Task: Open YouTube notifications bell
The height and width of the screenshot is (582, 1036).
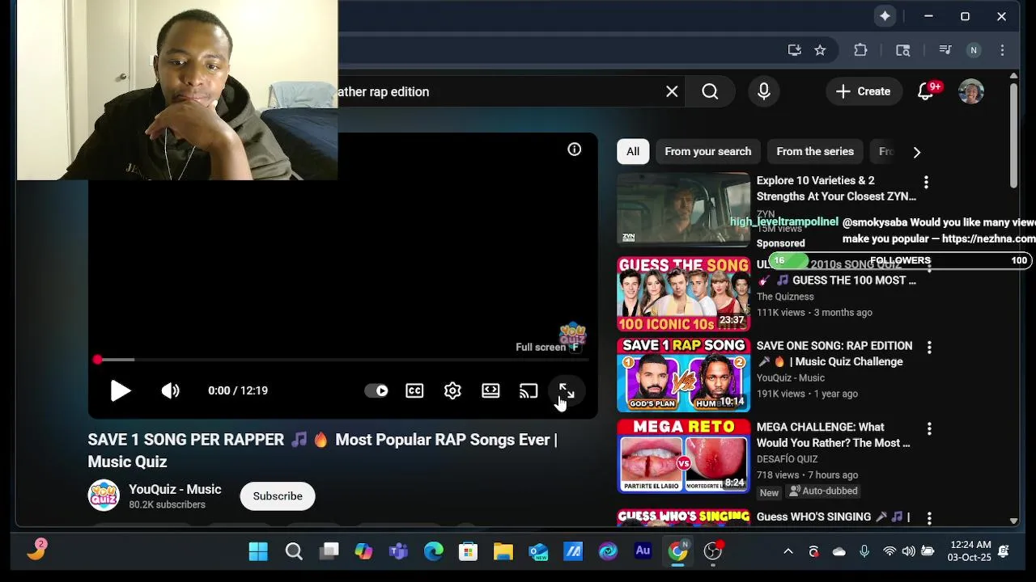Action: tap(925, 91)
